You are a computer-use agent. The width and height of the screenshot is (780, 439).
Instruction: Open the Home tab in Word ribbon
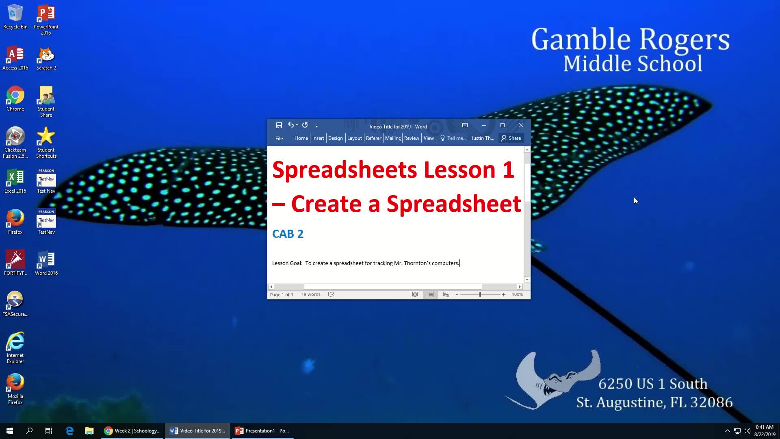301,138
